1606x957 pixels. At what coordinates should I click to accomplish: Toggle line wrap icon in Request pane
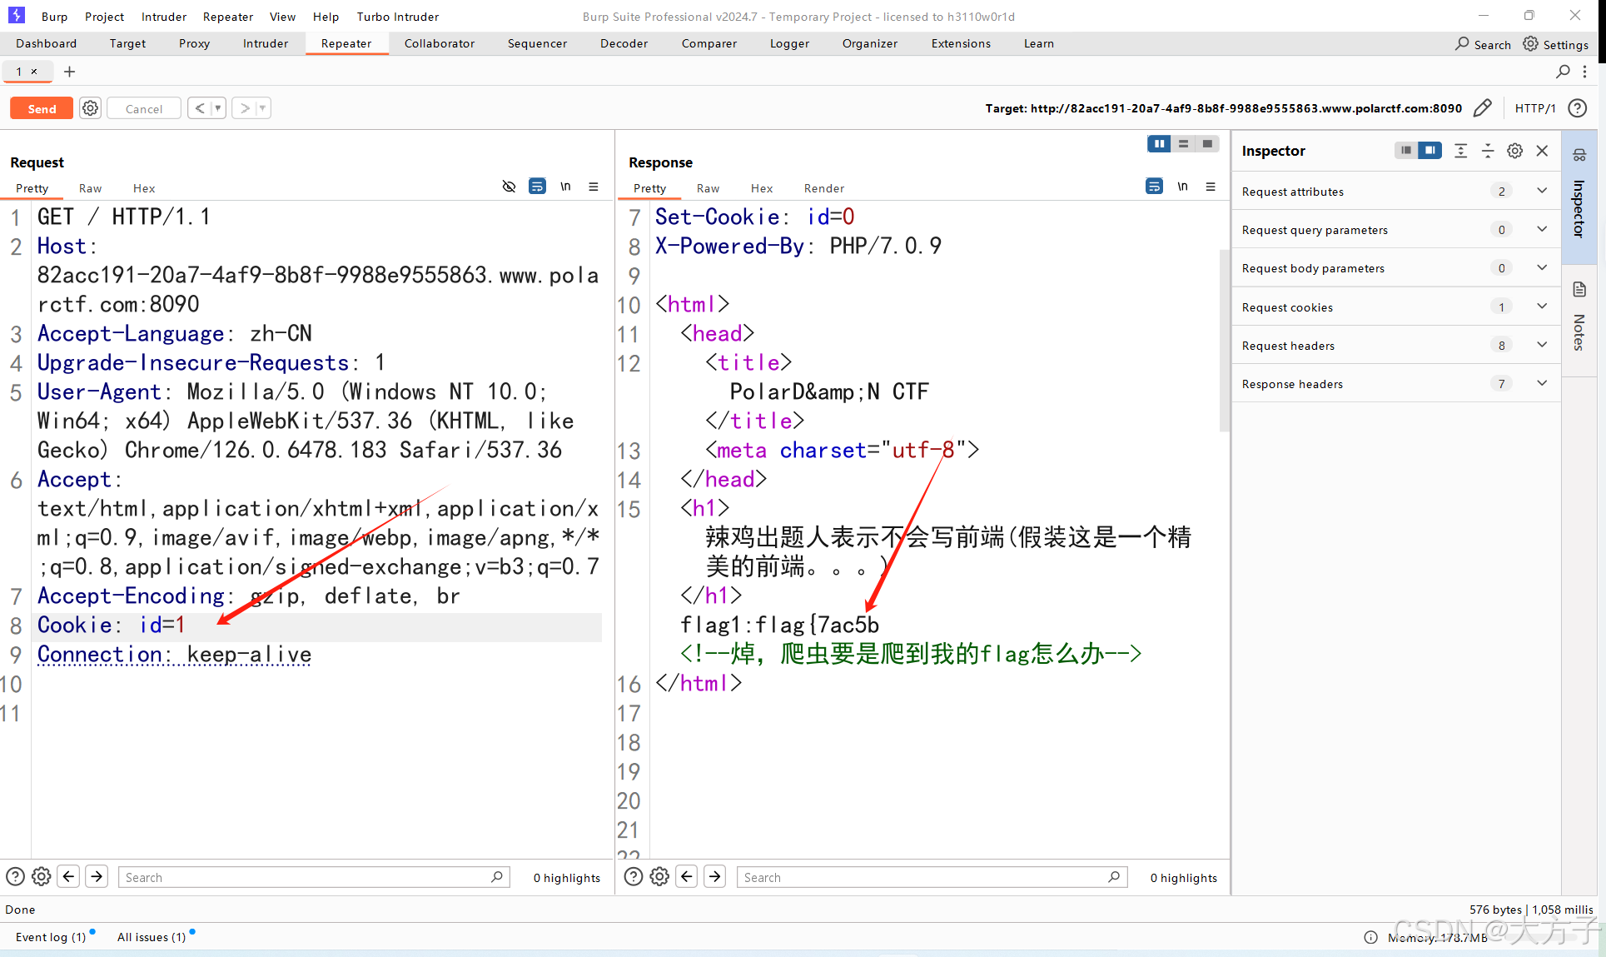point(537,187)
